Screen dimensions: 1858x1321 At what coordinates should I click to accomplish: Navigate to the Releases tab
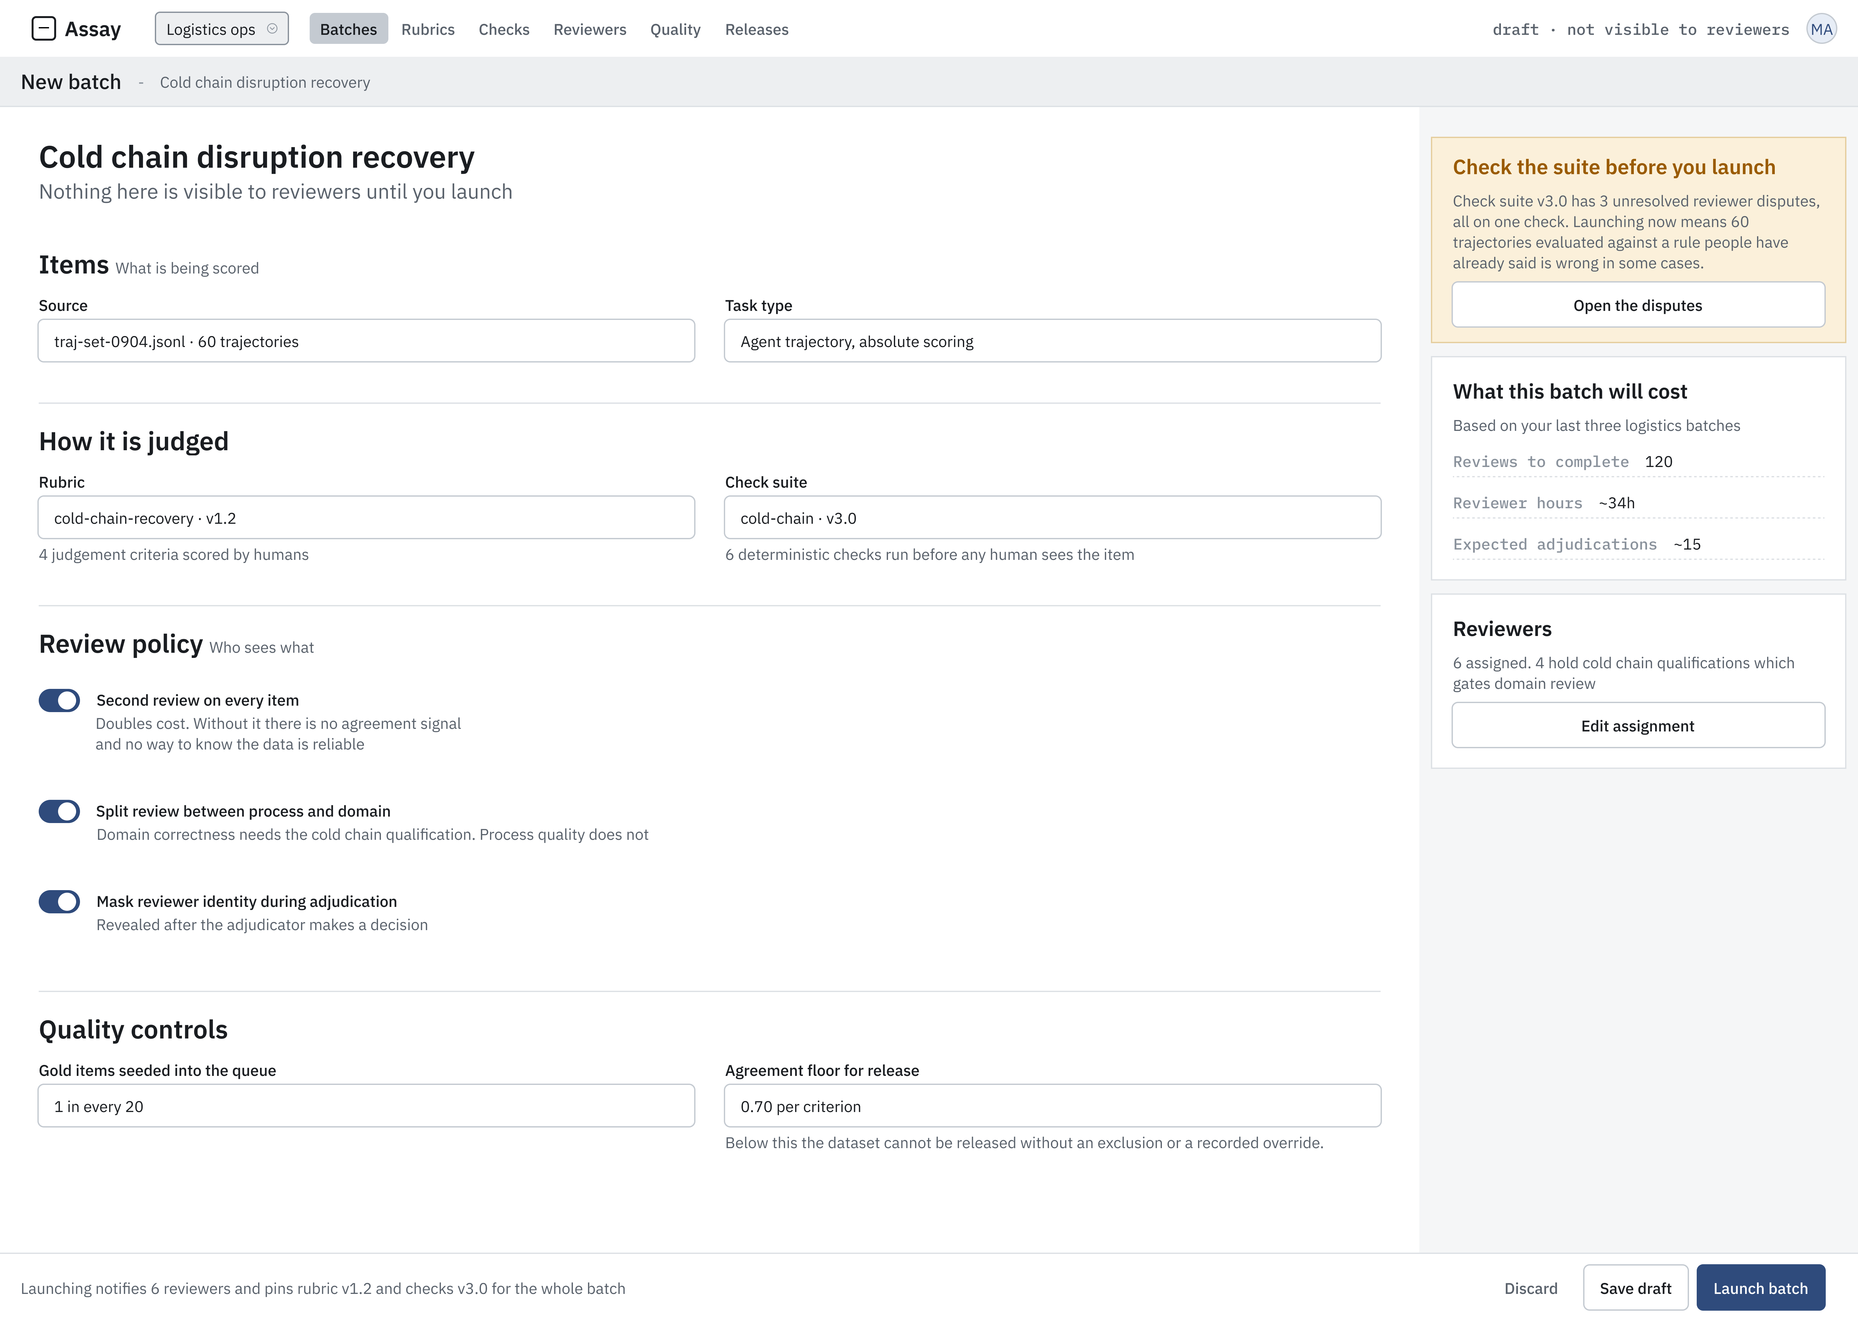tap(756, 29)
